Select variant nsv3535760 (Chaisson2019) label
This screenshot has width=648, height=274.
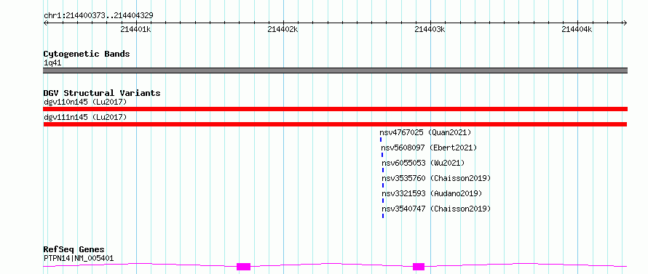436,178
